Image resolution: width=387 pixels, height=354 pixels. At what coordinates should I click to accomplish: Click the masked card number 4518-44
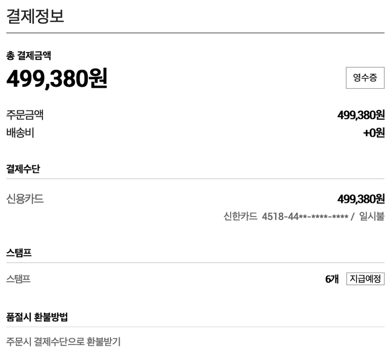(x=305, y=216)
